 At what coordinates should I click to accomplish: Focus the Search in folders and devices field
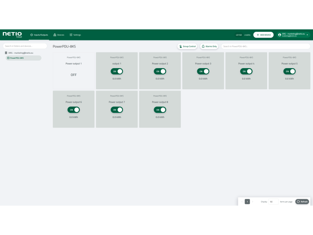pyautogui.click(x=25, y=46)
